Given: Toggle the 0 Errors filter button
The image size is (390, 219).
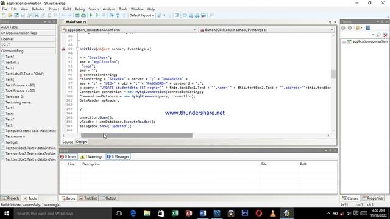Looking at the screenshot, I should coord(68,157).
